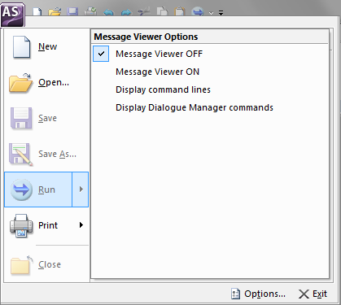The height and width of the screenshot is (305, 341).
Task: Click the Message Viewer Options header text
Action: tap(146, 37)
